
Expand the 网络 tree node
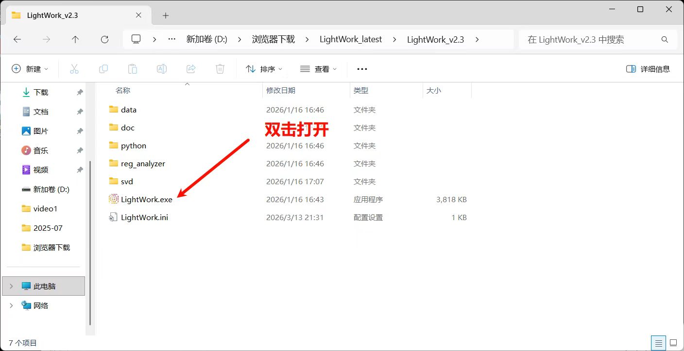(12, 305)
